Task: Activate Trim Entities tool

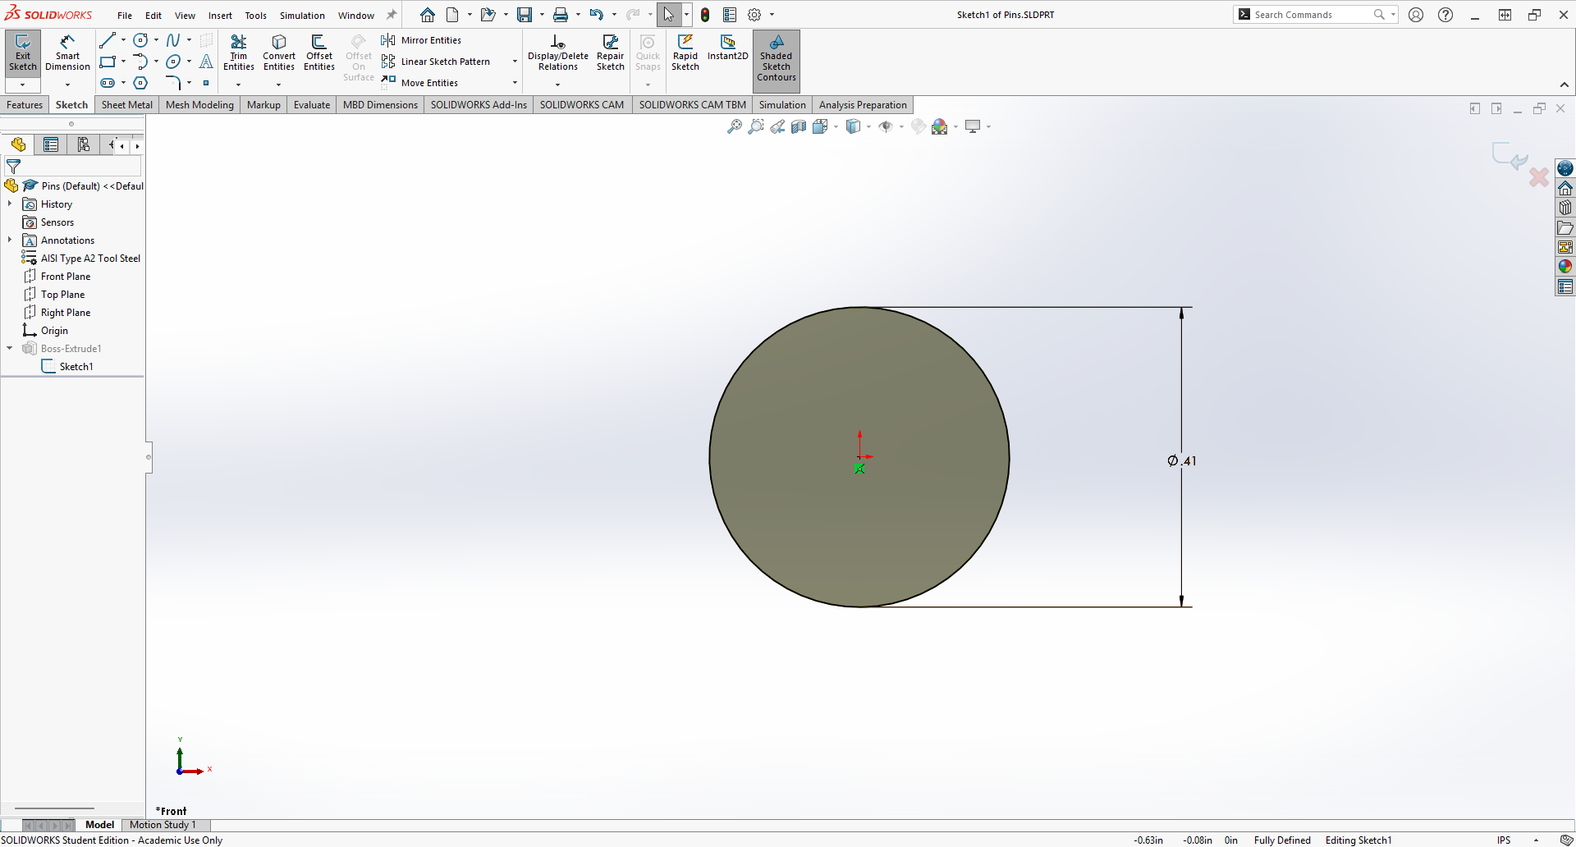Action: tap(239, 53)
